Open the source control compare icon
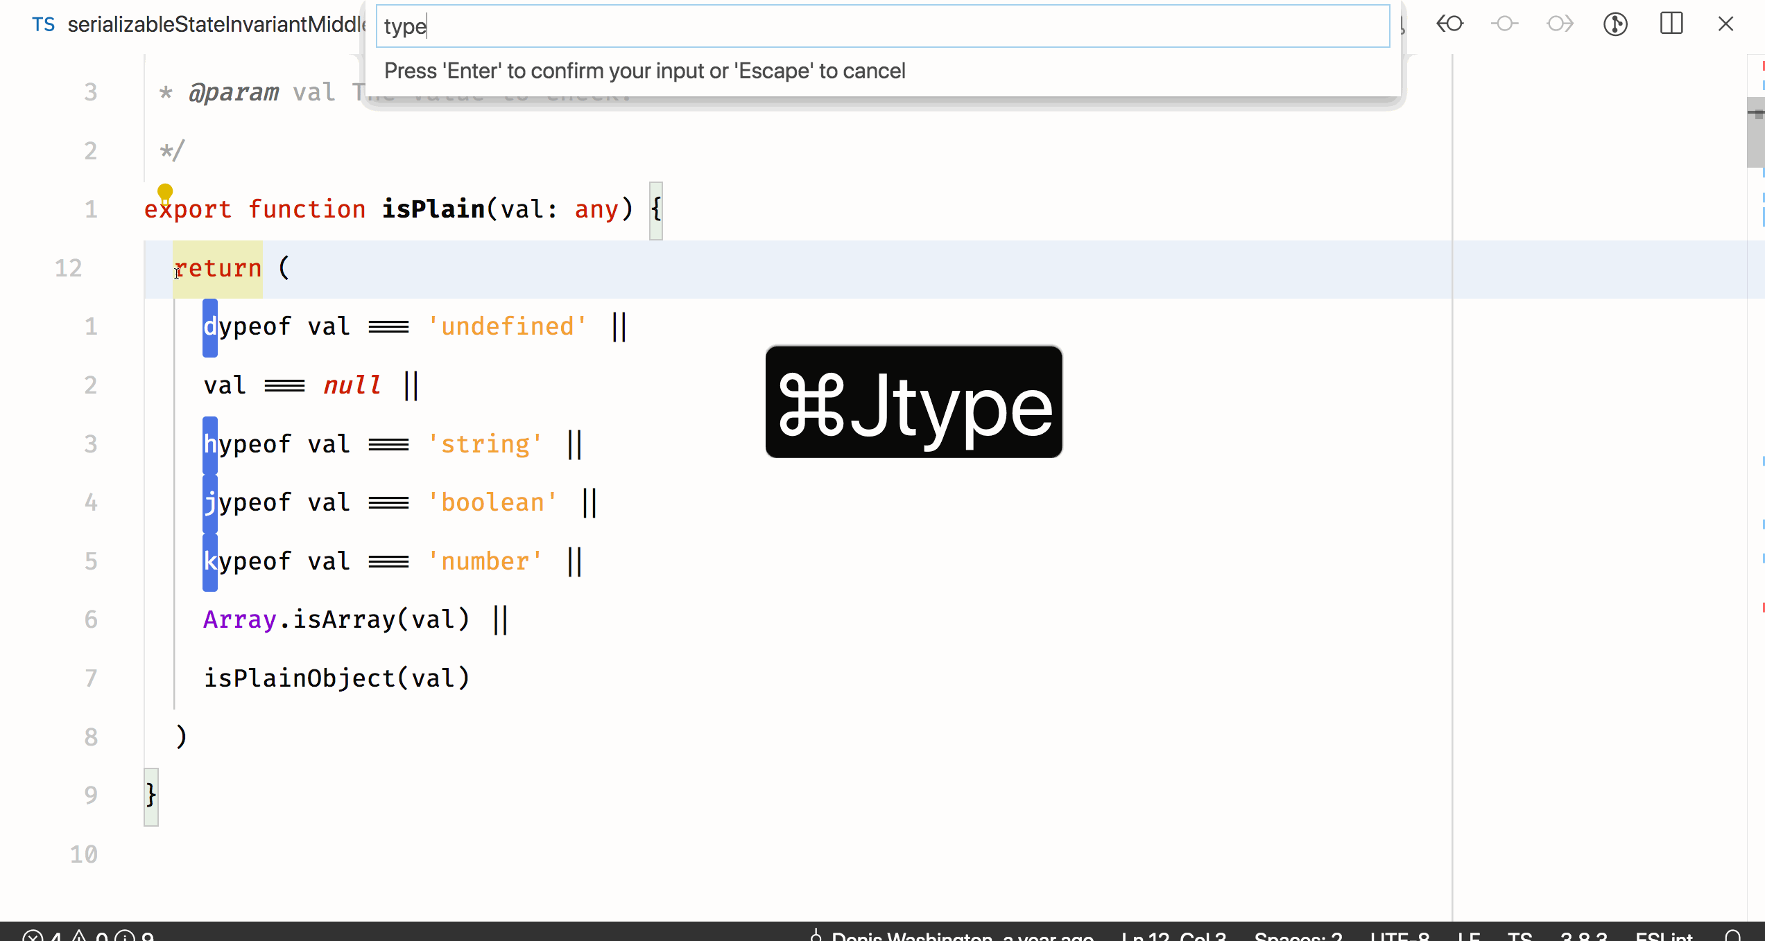The width and height of the screenshot is (1765, 941). (1615, 24)
